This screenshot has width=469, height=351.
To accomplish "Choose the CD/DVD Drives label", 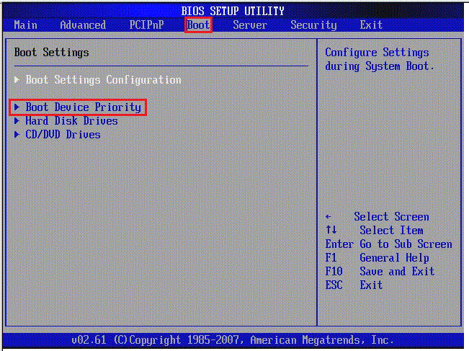I will click(63, 135).
